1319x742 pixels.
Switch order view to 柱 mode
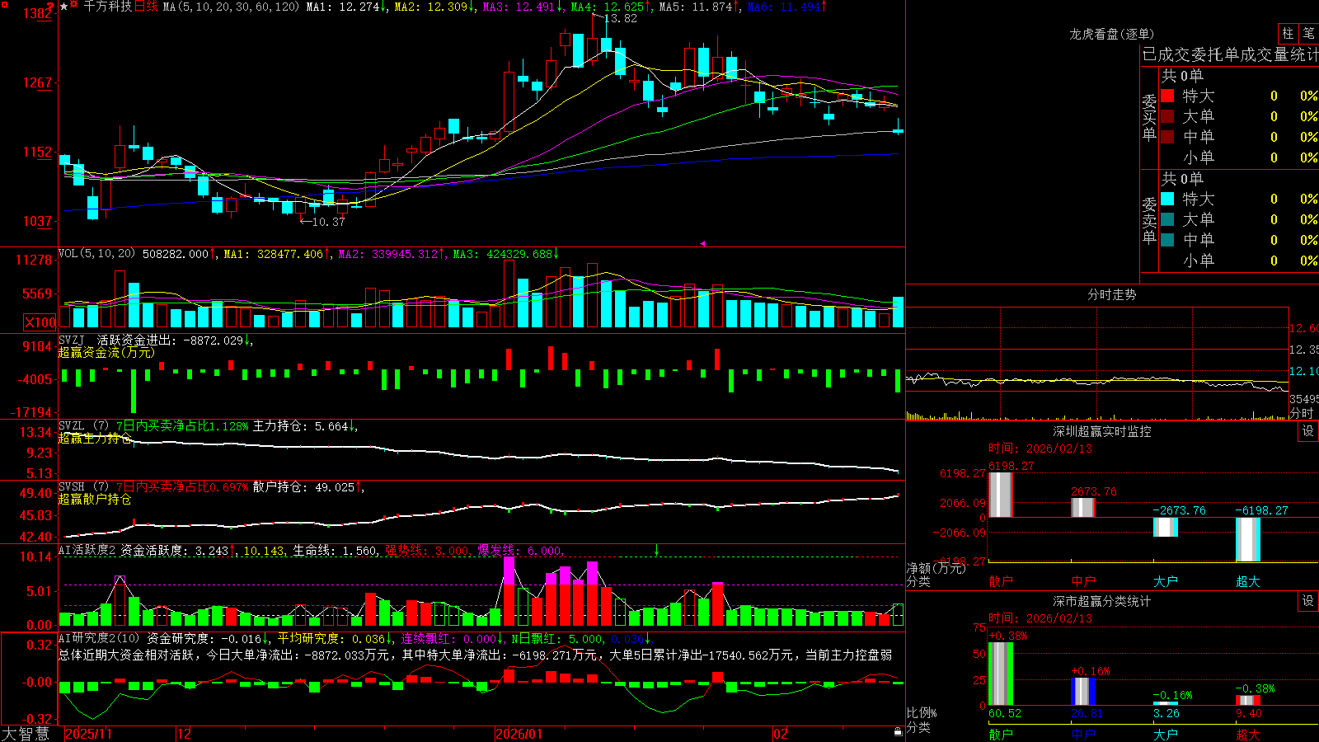click(x=1288, y=33)
